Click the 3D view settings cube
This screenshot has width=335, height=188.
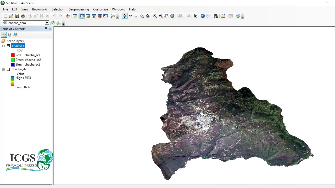238,16
